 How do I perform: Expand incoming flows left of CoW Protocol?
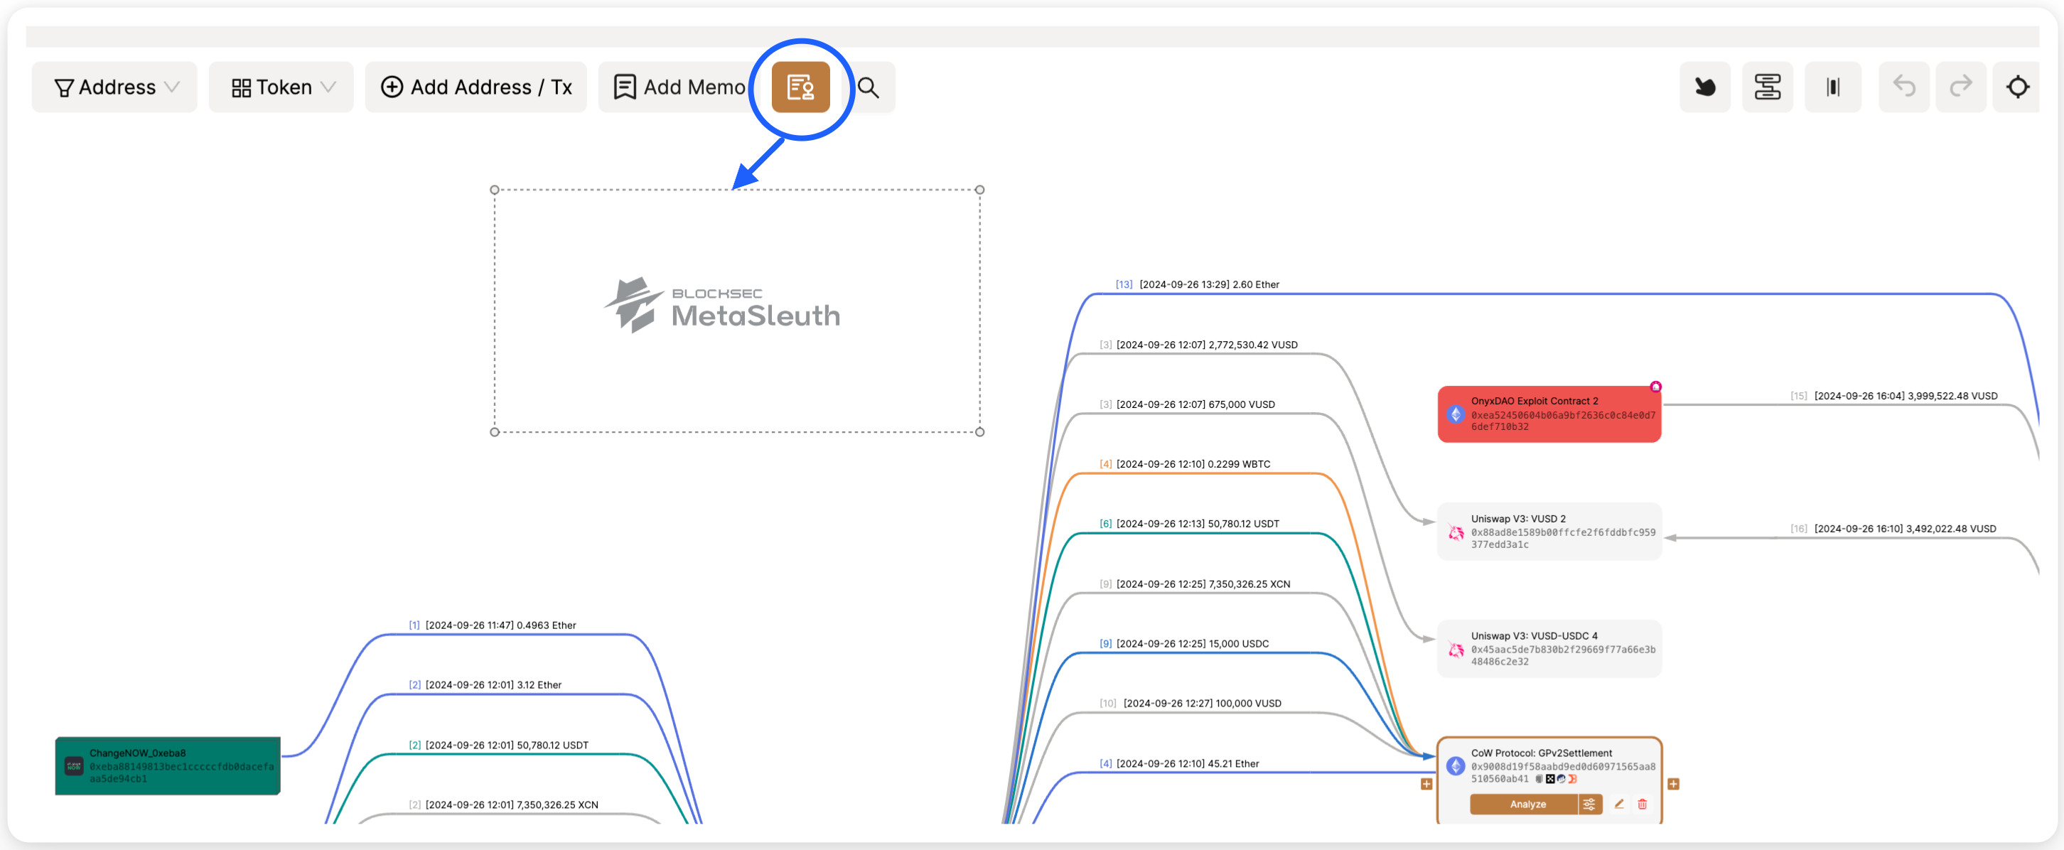(x=1426, y=783)
